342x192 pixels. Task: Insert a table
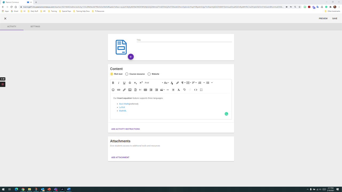(x=145, y=90)
